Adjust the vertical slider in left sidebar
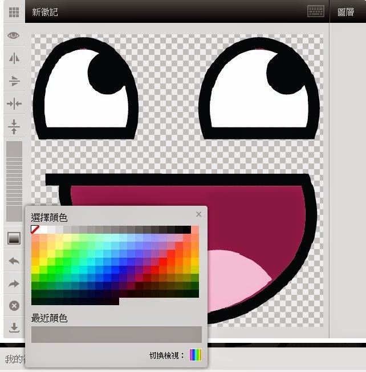The height and width of the screenshot is (372, 366). [14, 182]
